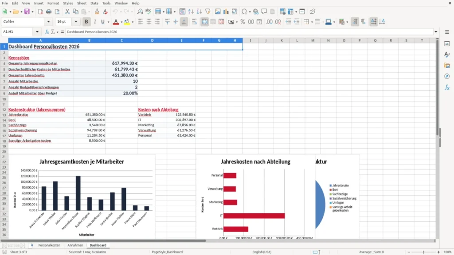Save the document with the Save icon

(27, 12)
